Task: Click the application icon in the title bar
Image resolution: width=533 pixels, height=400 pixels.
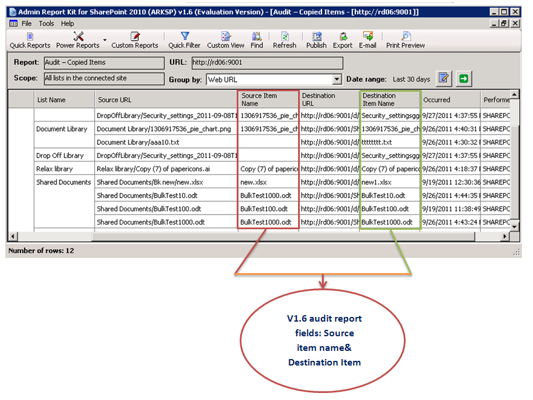Action: coord(13,12)
